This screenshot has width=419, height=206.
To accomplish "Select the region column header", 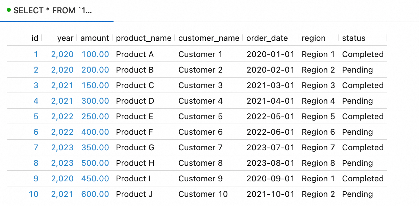I will [x=314, y=38].
